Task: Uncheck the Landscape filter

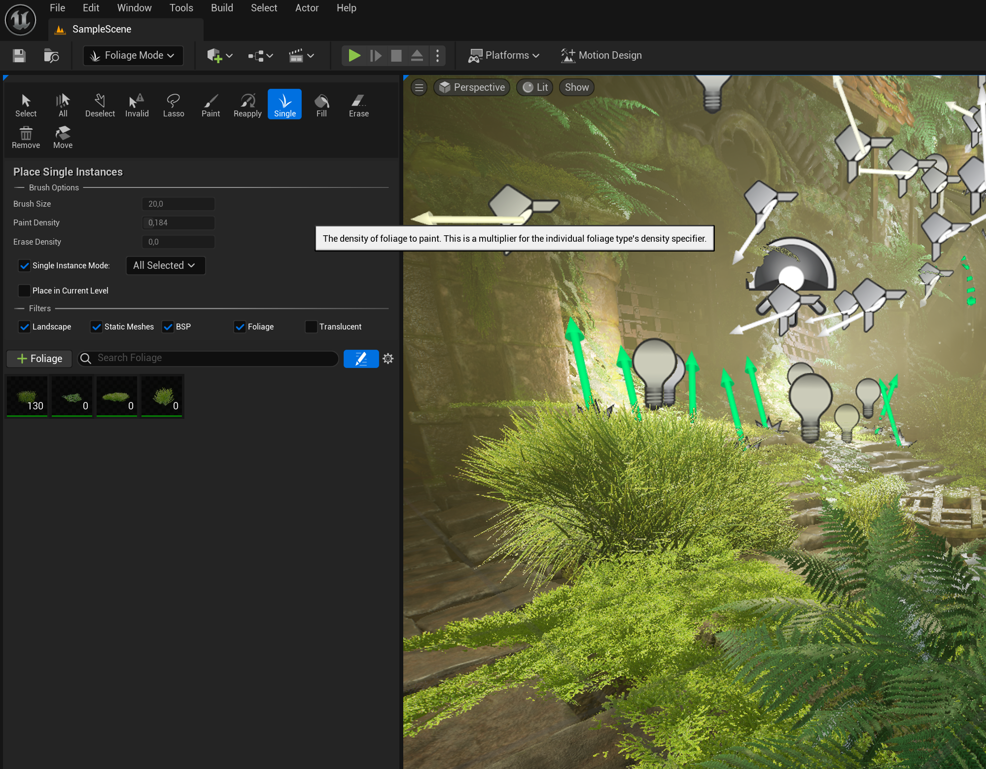Action: coord(24,327)
